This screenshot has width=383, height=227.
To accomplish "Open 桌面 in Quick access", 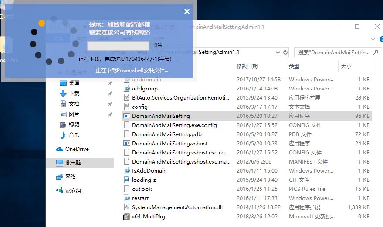I will point(74,83).
